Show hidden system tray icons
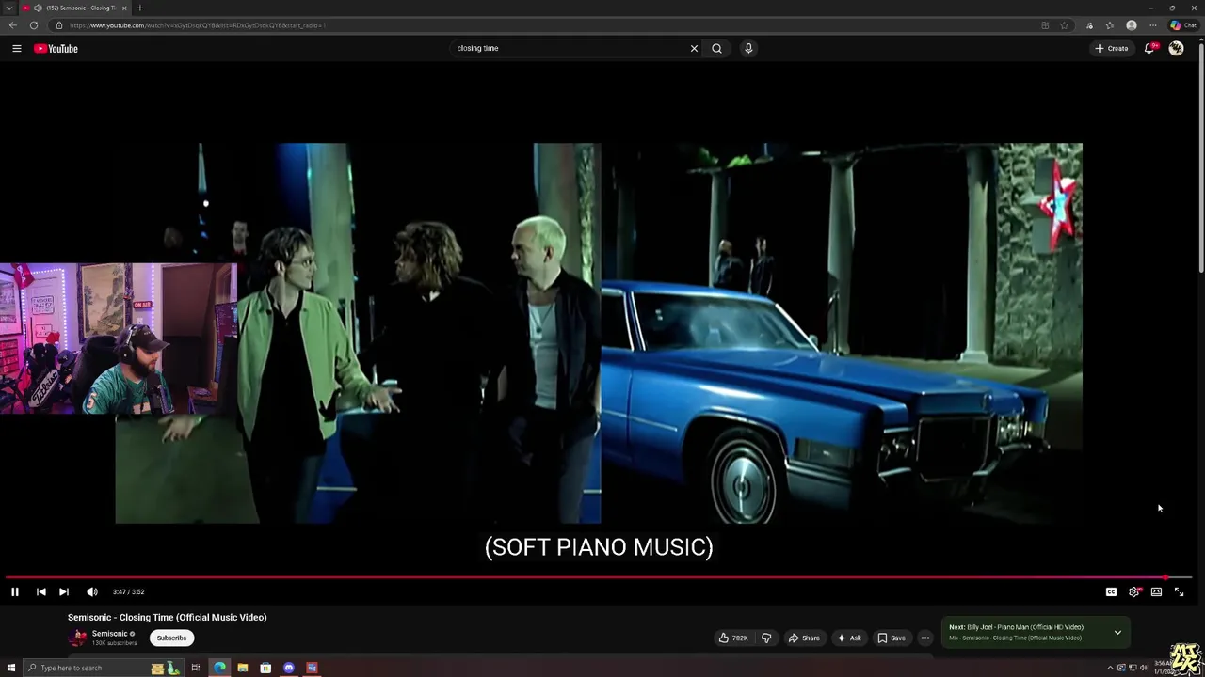Viewport: 1205px width, 677px height. click(1110, 668)
